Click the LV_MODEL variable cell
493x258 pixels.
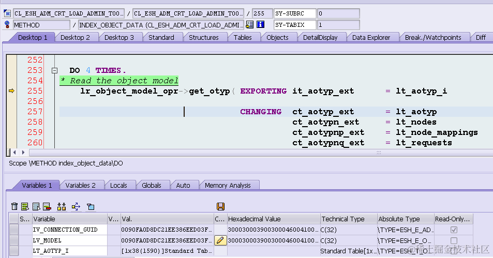click(69, 240)
